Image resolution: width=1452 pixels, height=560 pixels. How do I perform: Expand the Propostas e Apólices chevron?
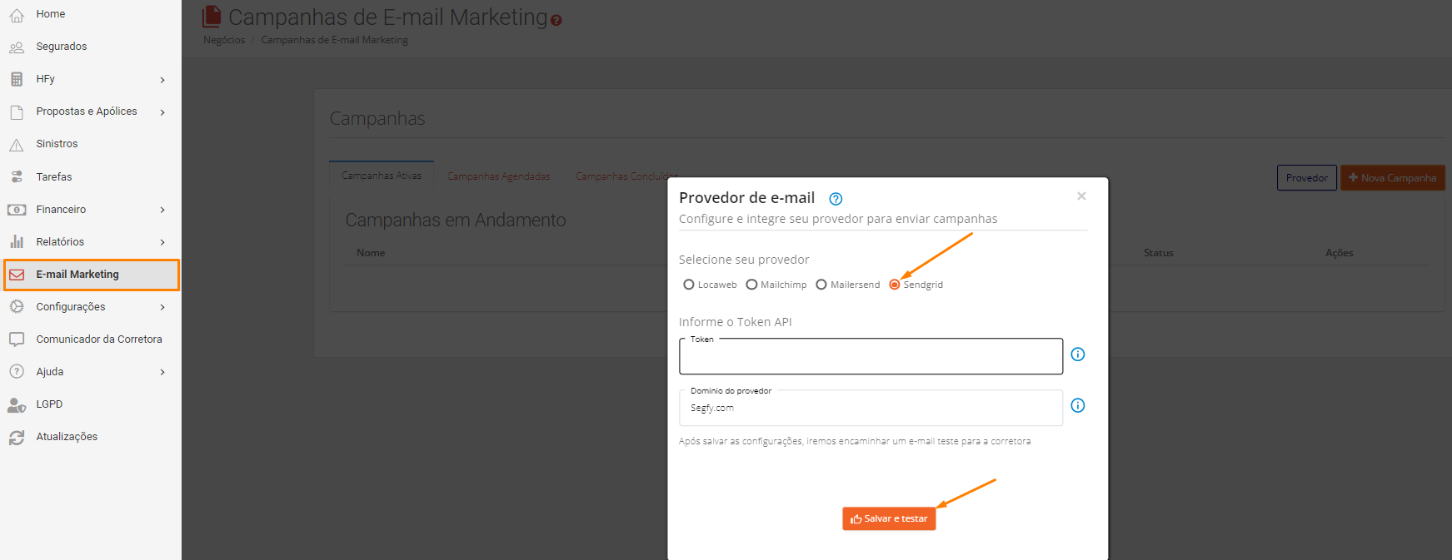(162, 112)
